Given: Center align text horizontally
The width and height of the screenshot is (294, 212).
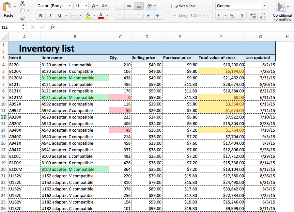Looking at the screenshot, I should pos(129,16).
